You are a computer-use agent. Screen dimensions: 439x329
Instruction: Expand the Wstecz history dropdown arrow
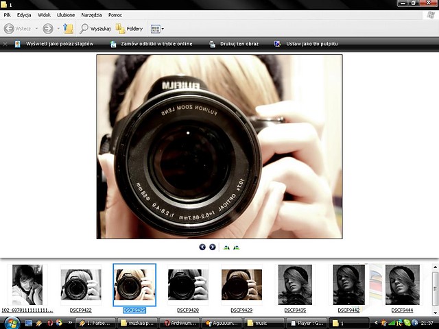pos(36,29)
